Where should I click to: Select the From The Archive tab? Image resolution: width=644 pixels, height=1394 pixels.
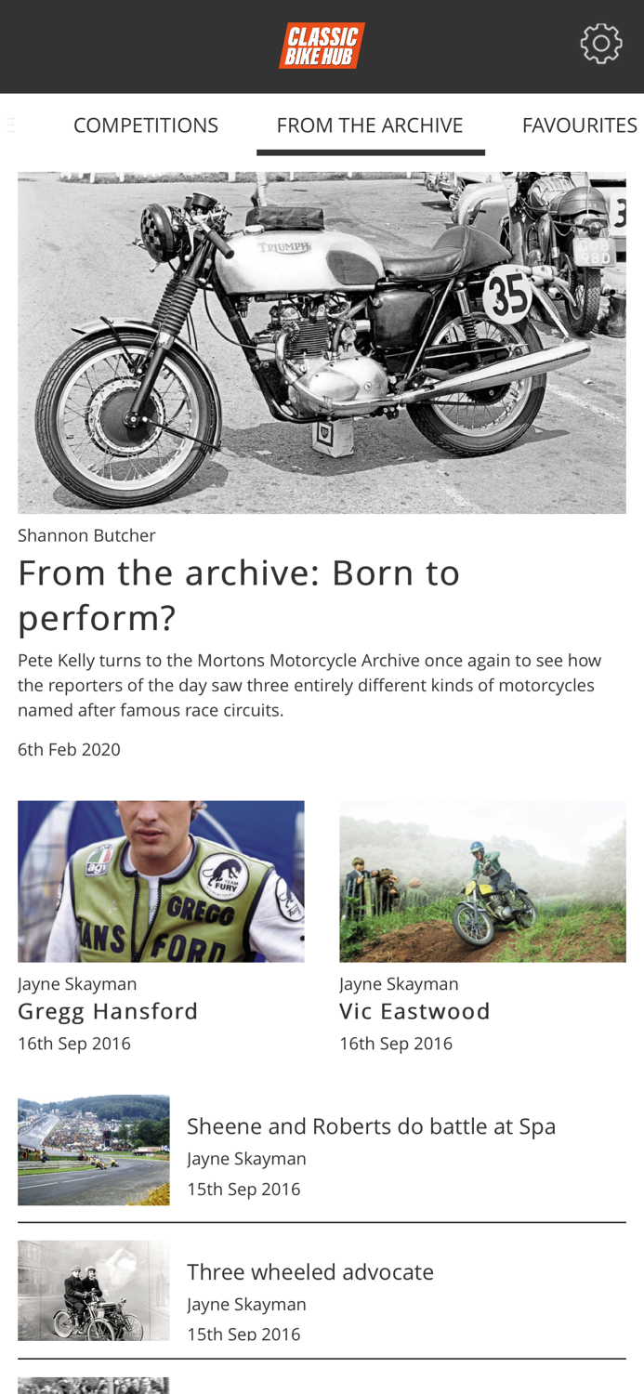(370, 125)
